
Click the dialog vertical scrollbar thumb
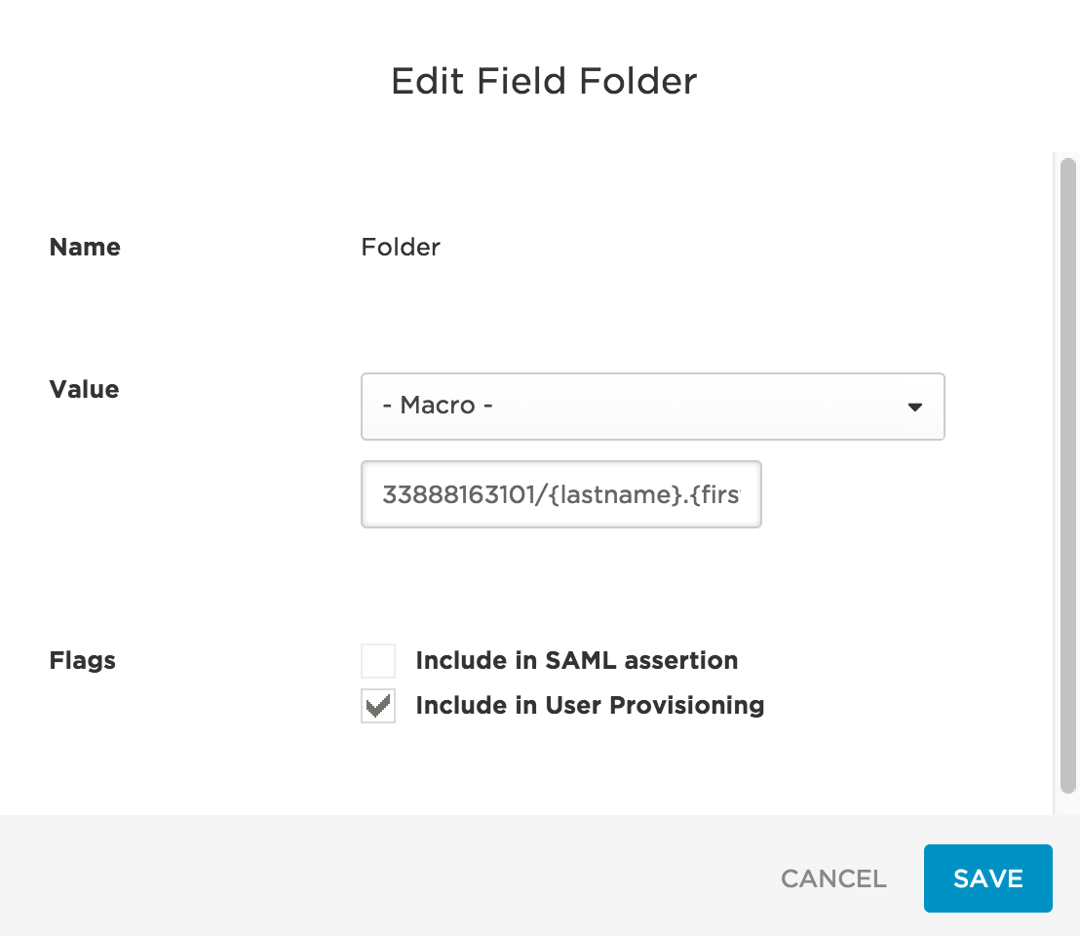coord(1067,475)
